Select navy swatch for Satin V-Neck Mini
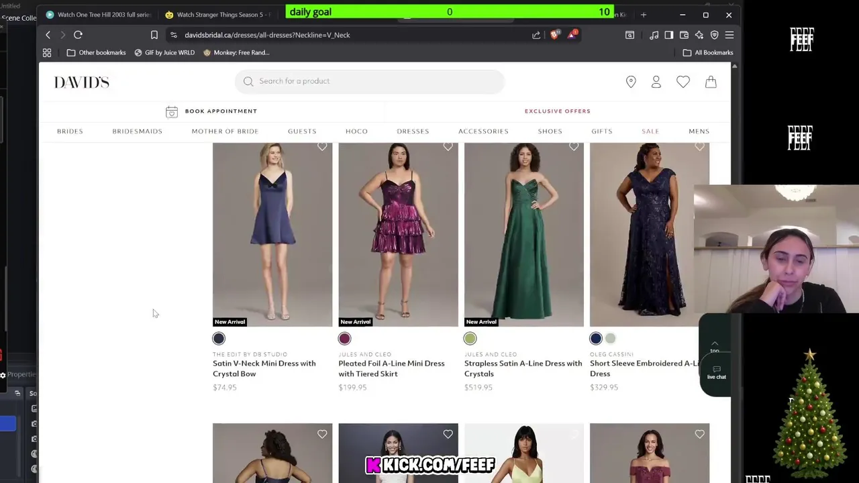859x483 pixels. (x=219, y=339)
